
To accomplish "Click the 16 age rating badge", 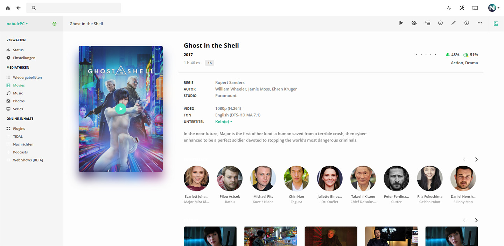I will pos(210,63).
